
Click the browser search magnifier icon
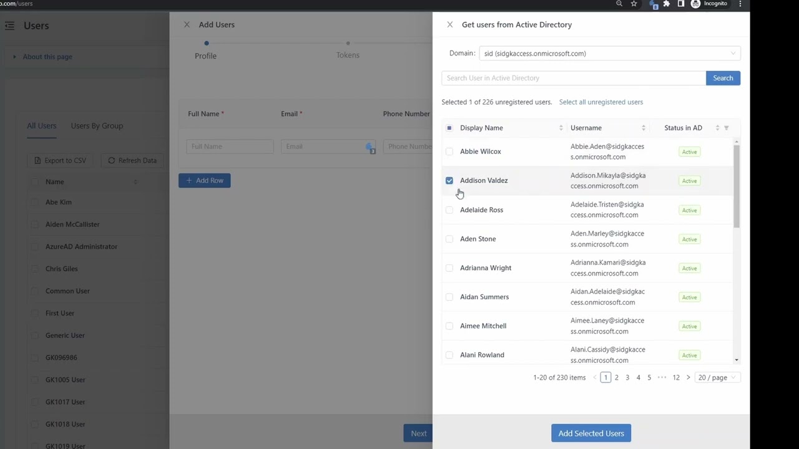(619, 4)
